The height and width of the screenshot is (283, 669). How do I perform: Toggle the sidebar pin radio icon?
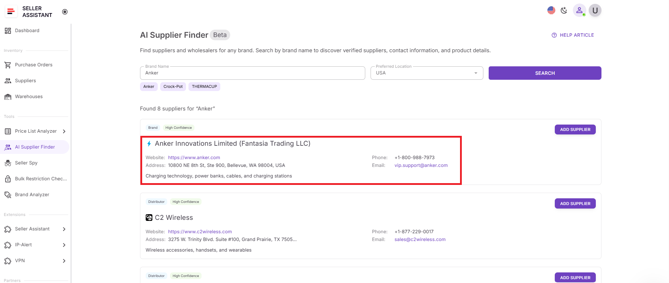click(65, 12)
